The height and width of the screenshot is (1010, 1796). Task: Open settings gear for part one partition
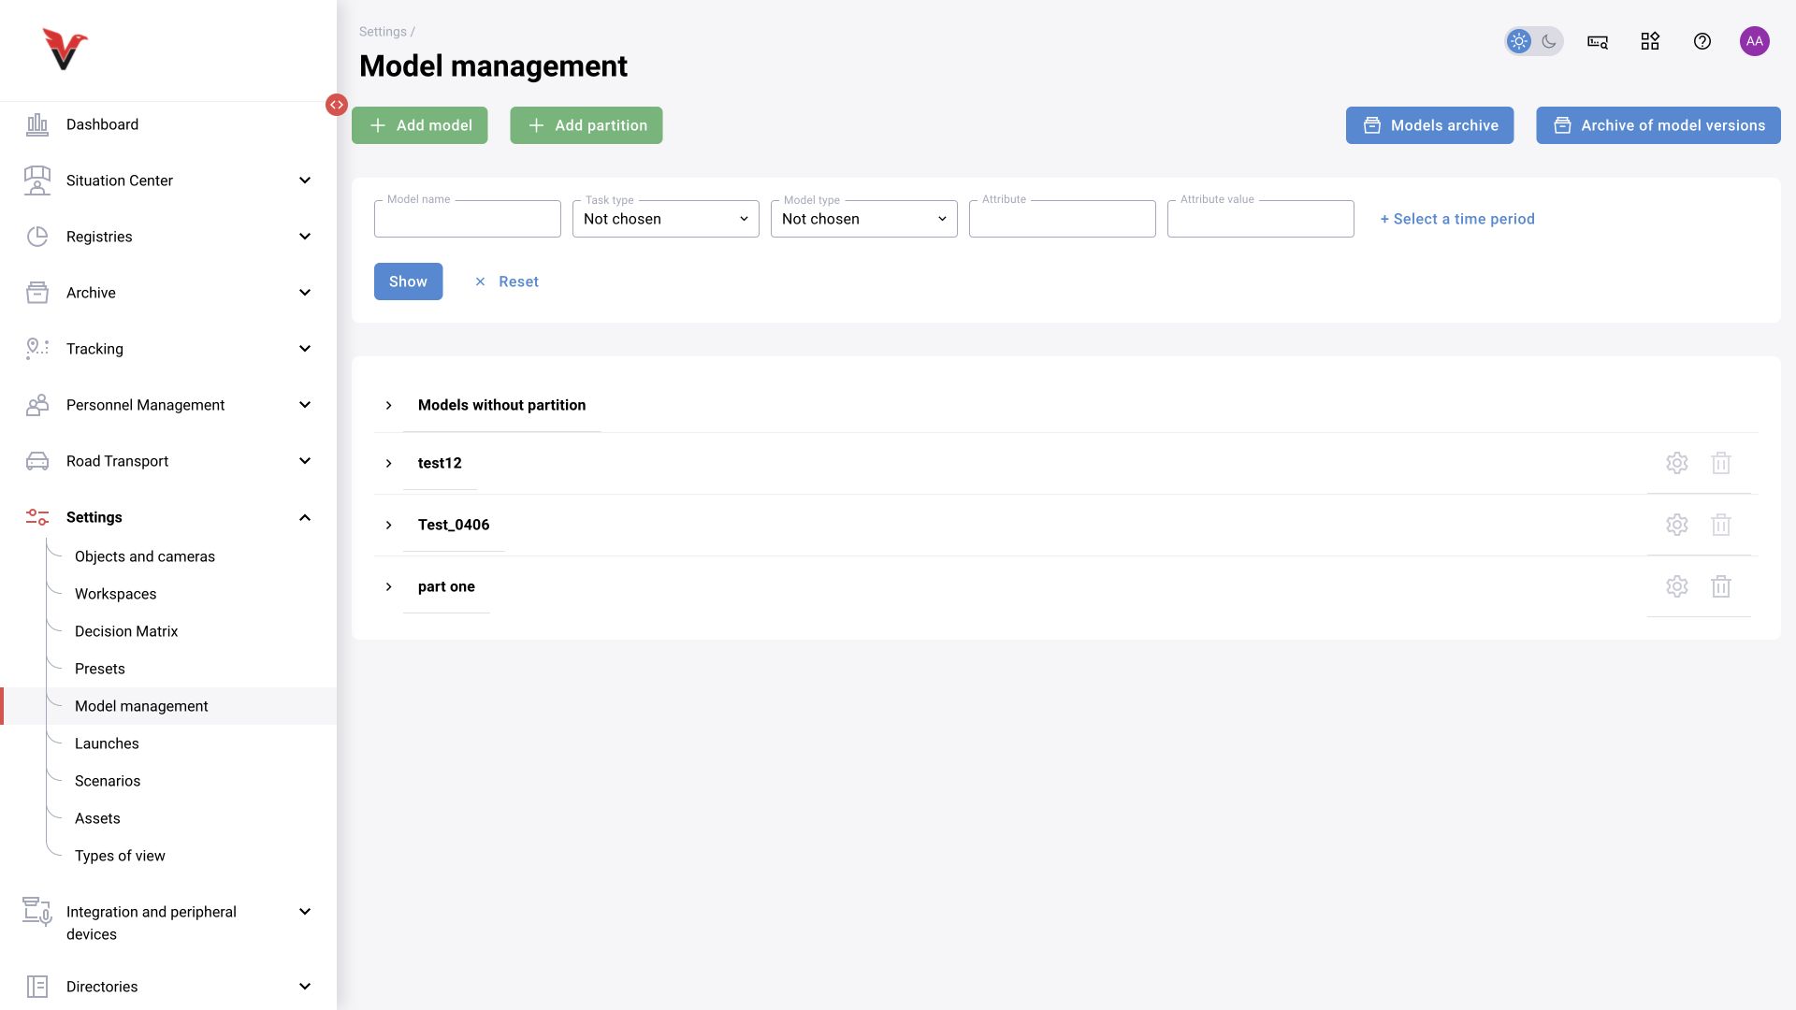click(x=1677, y=586)
